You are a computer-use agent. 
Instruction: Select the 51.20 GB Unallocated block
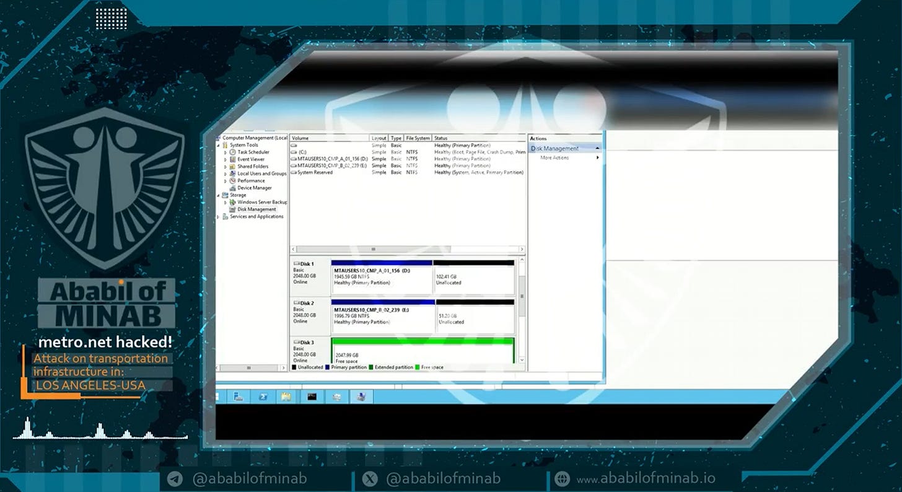[x=475, y=317]
